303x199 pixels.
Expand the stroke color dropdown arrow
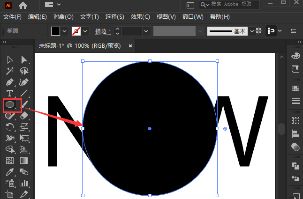[85, 31]
